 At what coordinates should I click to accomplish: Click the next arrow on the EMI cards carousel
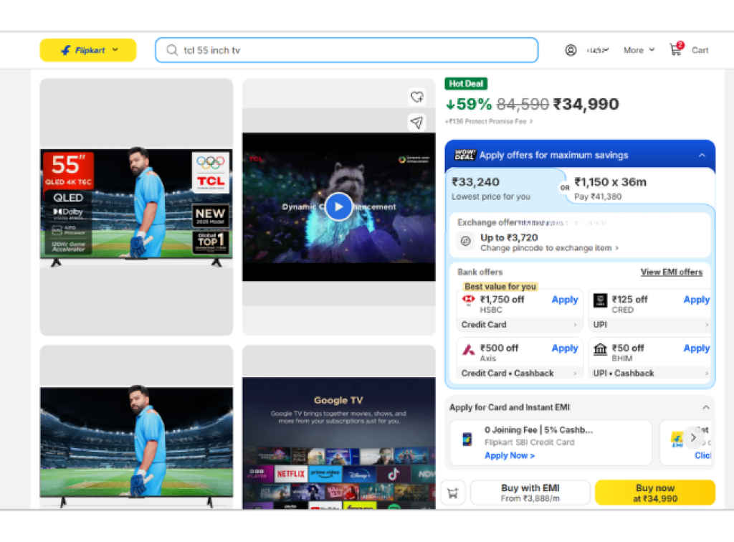coord(693,437)
